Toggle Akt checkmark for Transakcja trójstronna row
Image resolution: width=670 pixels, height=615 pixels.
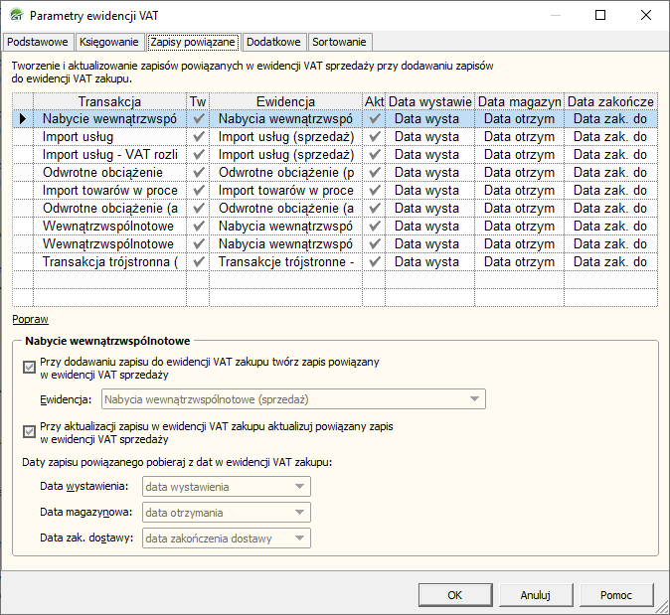(x=374, y=261)
